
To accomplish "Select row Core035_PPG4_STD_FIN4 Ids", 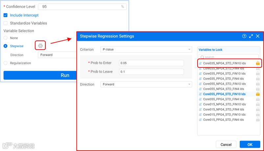I will [228, 79].
